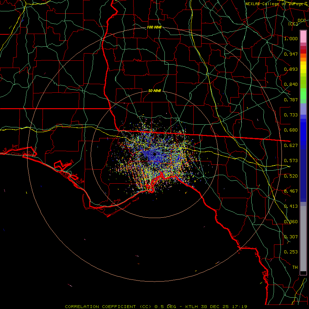Select the 0.307 scale value
This screenshot has height=309, width=309.
tap(291, 237)
